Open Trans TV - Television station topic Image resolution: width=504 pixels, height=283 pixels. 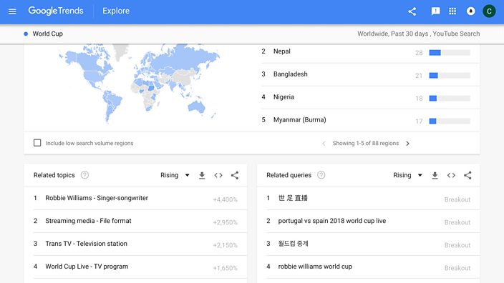86,244
